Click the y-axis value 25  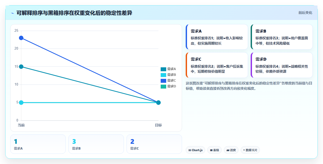point(16,31)
